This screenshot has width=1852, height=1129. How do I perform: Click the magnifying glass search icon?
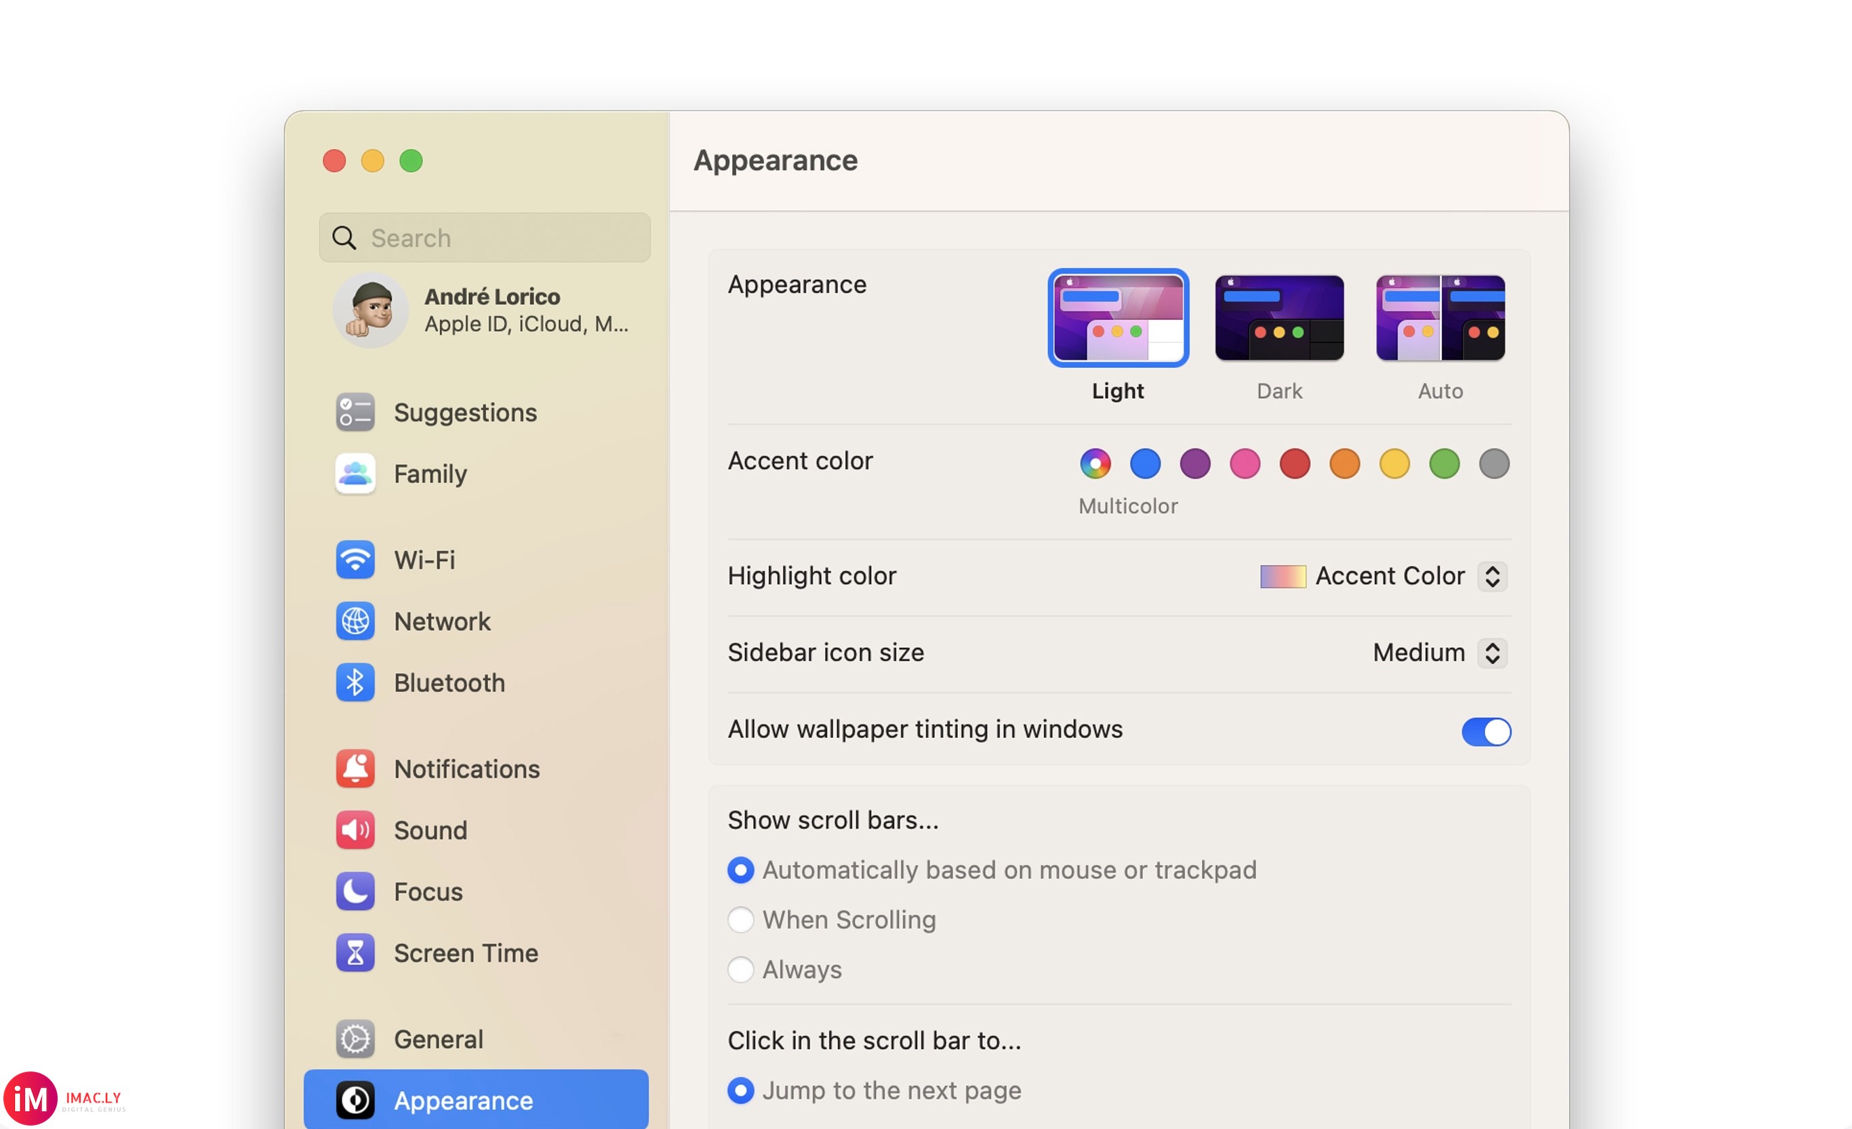(x=344, y=238)
